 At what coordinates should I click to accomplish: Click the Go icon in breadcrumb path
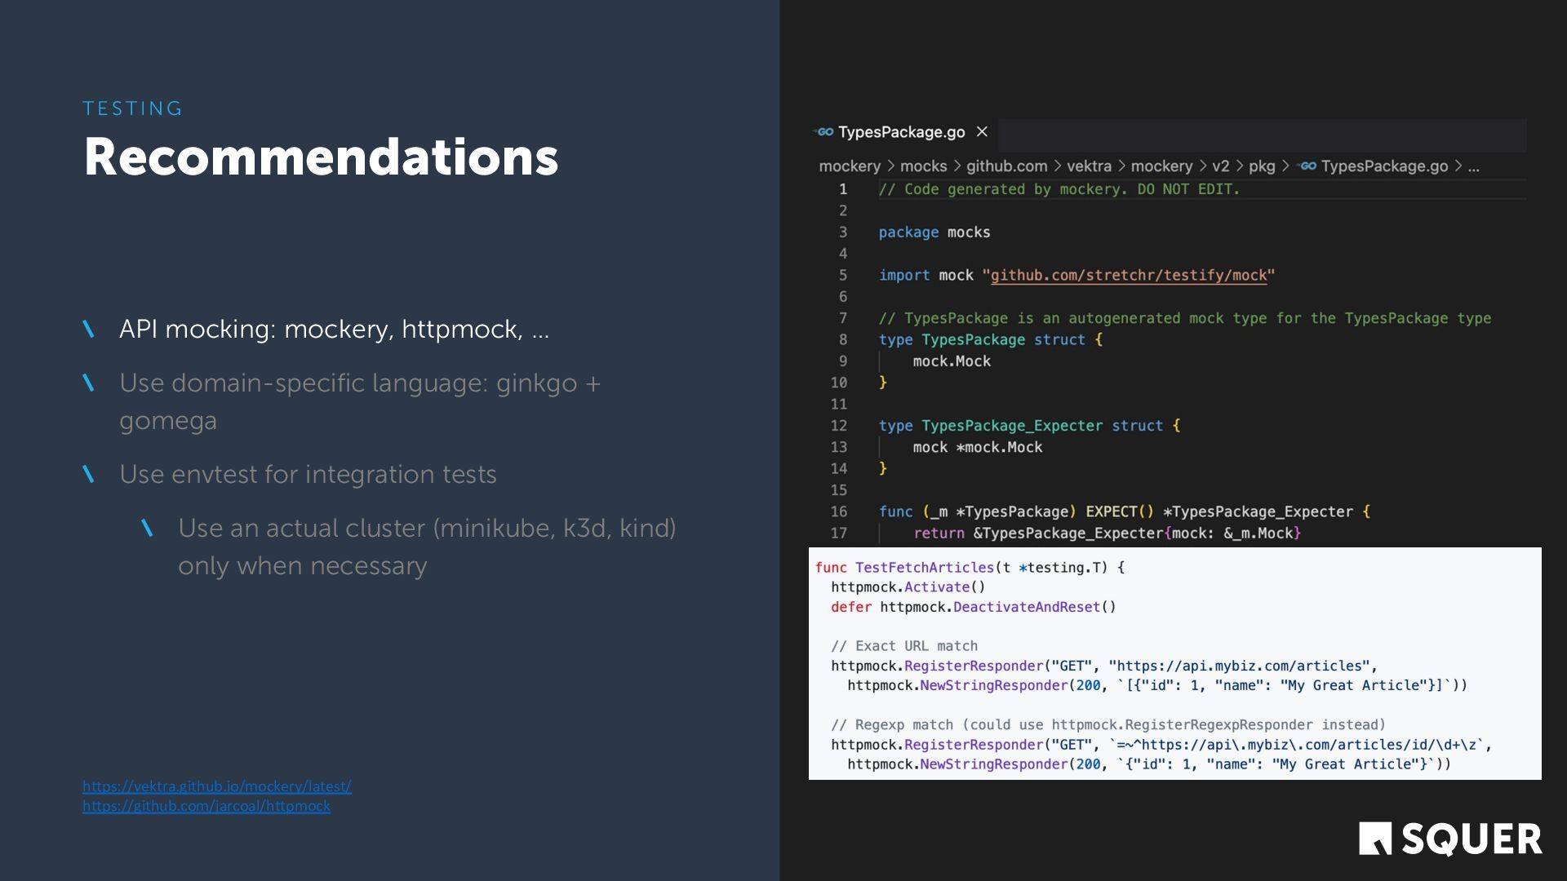(1307, 166)
